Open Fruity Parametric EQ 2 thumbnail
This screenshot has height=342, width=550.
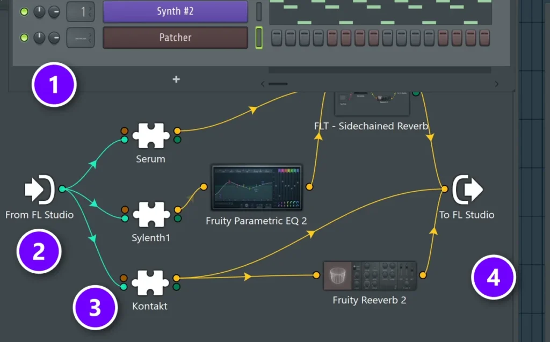257,188
